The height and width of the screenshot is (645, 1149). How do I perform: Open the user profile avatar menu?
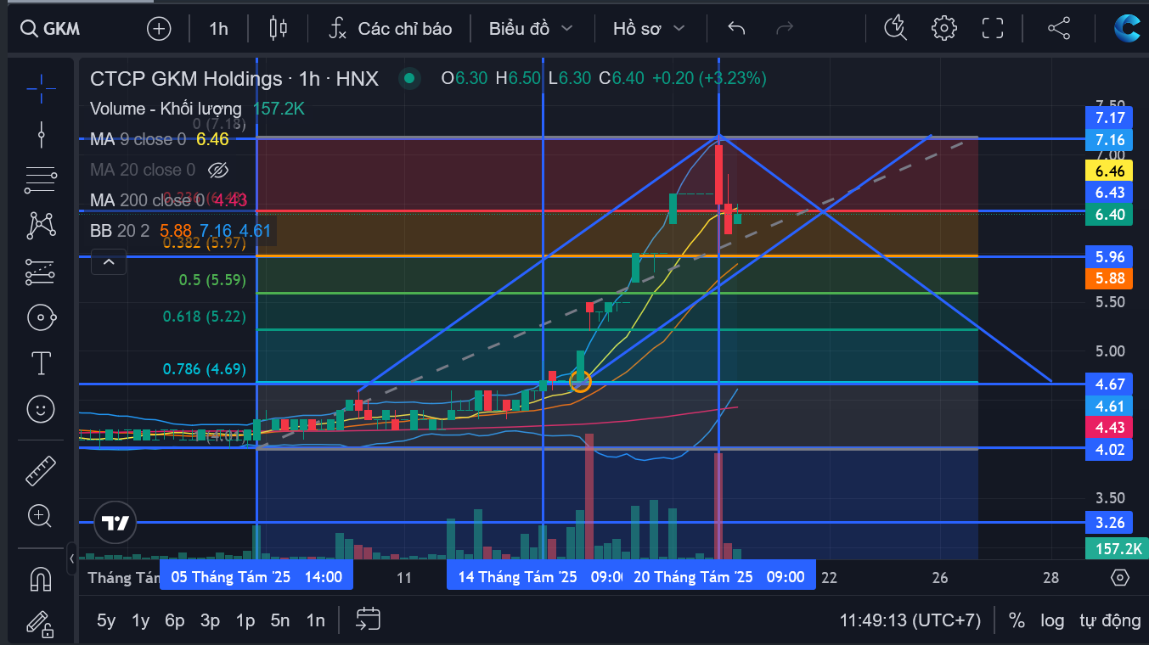[1128, 28]
